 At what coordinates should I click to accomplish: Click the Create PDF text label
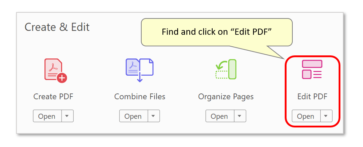(x=53, y=97)
